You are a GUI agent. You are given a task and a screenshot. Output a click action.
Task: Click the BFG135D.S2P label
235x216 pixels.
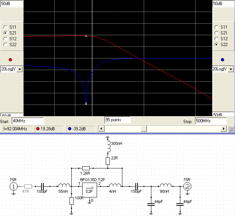pyautogui.click(x=92, y=180)
